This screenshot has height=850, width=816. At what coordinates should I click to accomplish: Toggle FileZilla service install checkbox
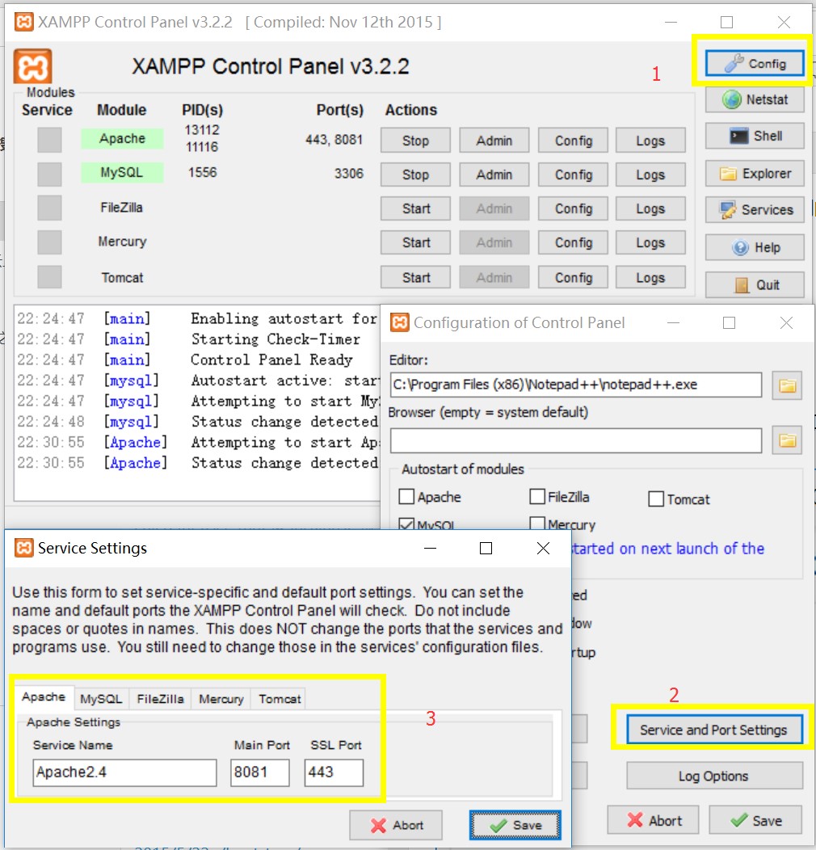pos(49,208)
